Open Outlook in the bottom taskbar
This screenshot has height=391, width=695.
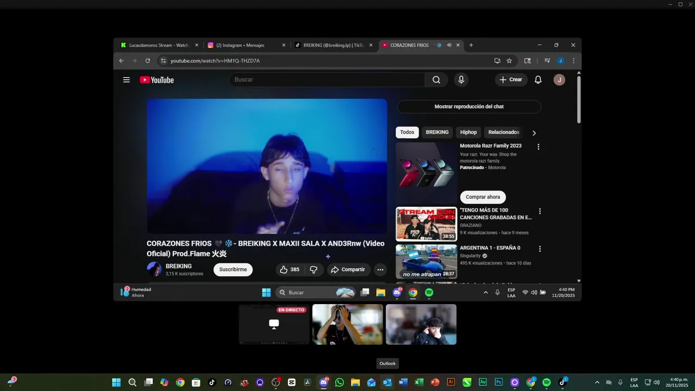point(387,382)
